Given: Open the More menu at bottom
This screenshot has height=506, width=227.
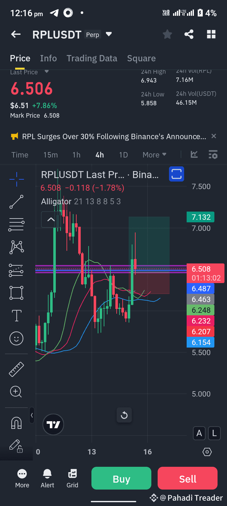Looking at the screenshot, I should point(22,478).
